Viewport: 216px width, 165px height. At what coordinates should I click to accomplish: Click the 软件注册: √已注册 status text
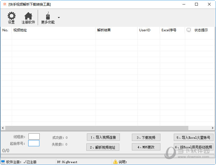pyautogui.click(x=21, y=162)
